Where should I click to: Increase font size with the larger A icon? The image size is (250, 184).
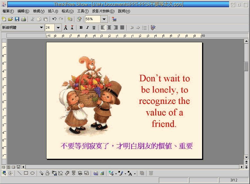click(x=66, y=28)
